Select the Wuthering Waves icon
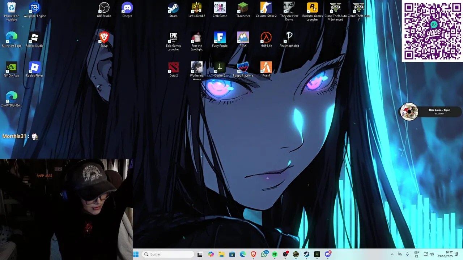463x260 pixels. (197, 71)
